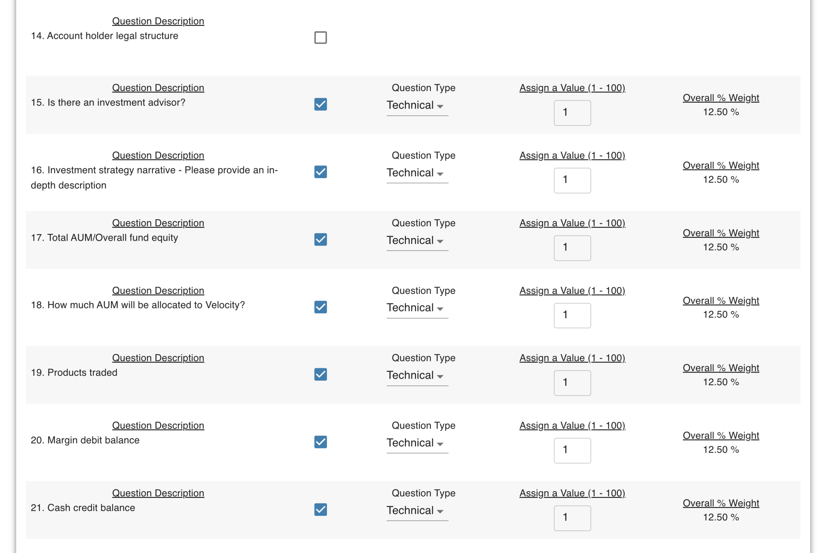Click the value field for question 15
Screen dimensions: 830x553
pyautogui.click(x=572, y=113)
